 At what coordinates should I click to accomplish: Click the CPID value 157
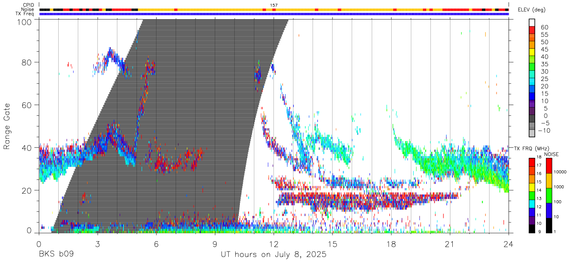[x=274, y=5]
